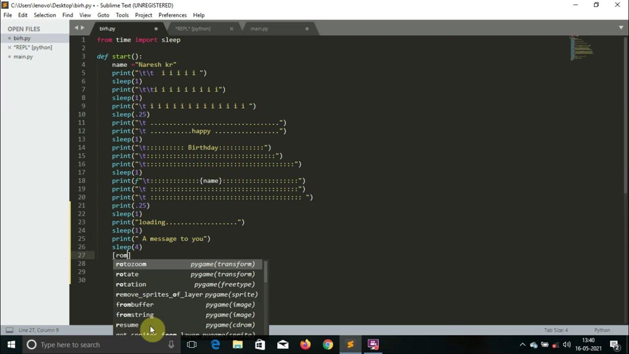Open the Goto menu
The image size is (629, 354).
[x=103, y=15]
